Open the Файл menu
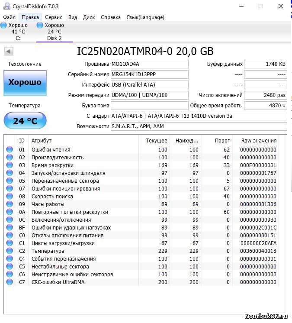This screenshot has height=323, width=292. pos(9,17)
